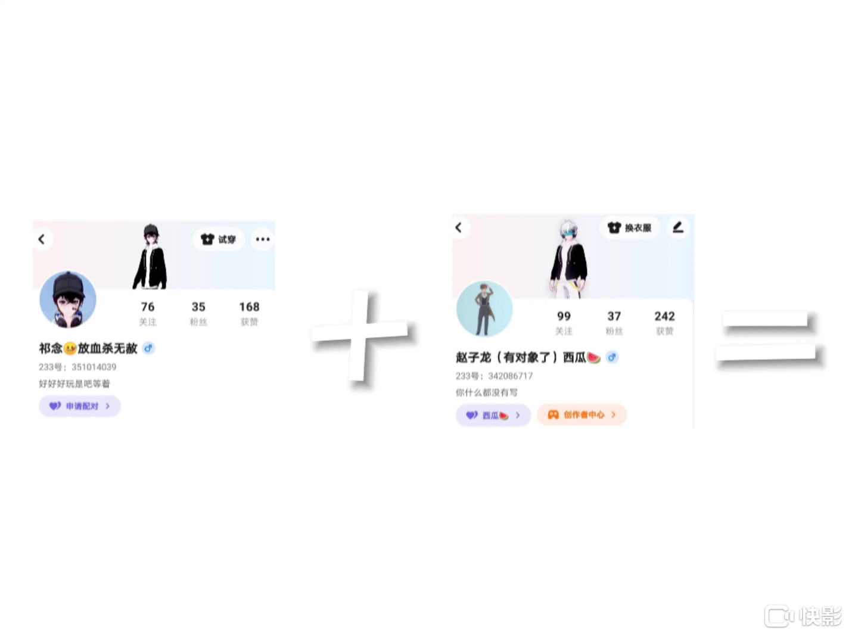This screenshot has height=643, width=858.
Task: Click the gender icon beside 祁念放血杀无赦
Action: 148,348
